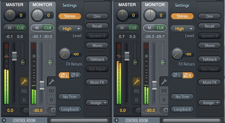The width and height of the screenshot is (225, 123).
Task: Open EQ on left Monitor channel
Action: [x=52, y=91]
